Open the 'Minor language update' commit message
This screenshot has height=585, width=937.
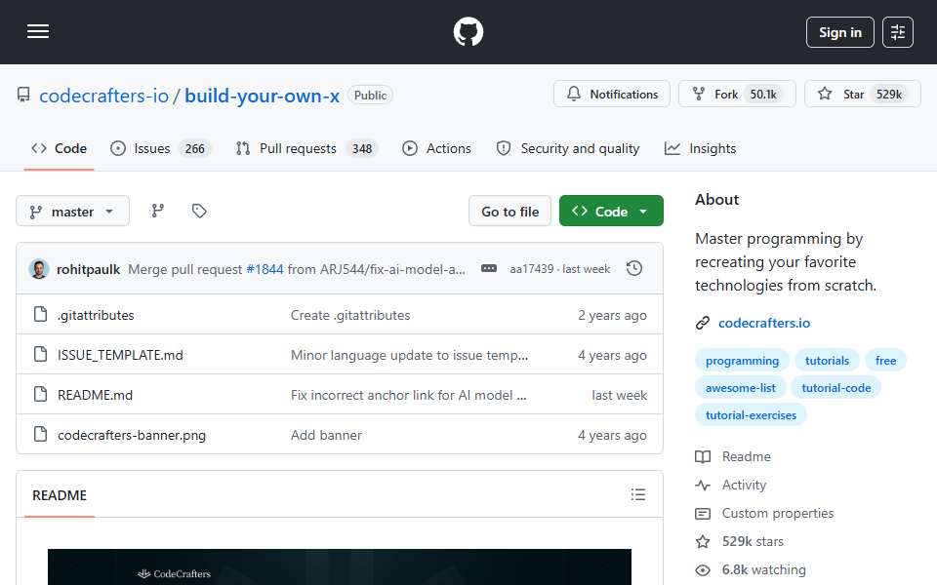pos(409,355)
